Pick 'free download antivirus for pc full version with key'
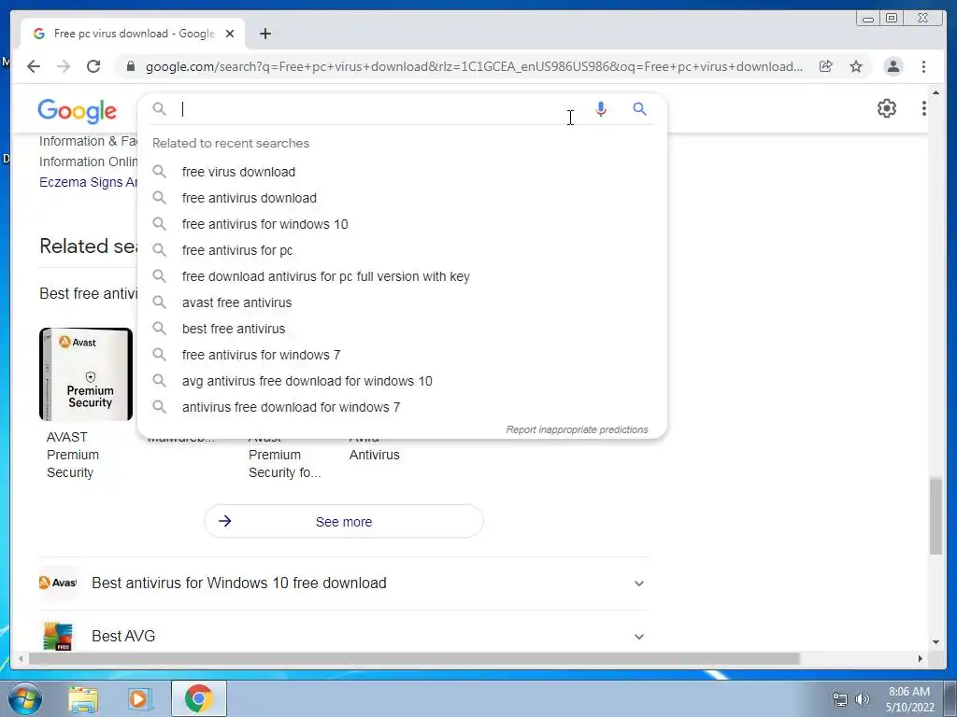The height and width of the screenshot is (717, 957). [x=402, y=276]
